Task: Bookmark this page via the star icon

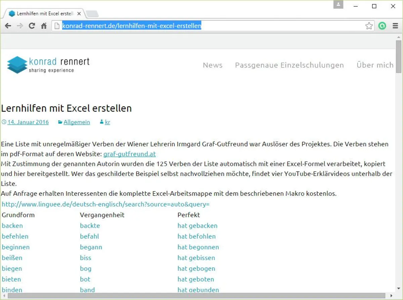Action: pyautogui.click(x=369, y=26)
